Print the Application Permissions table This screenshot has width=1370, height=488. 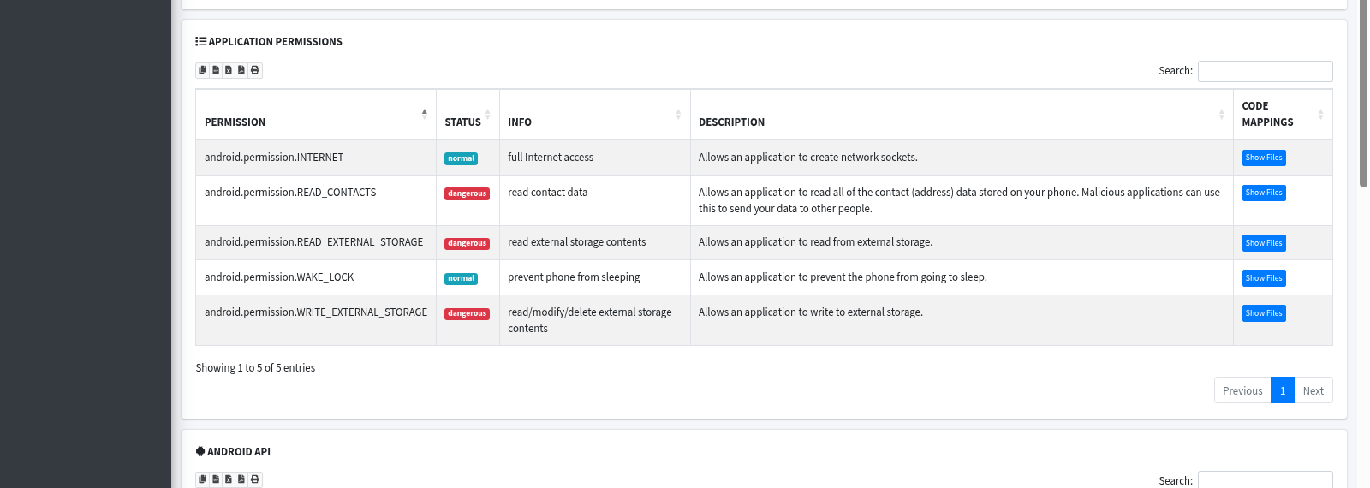tap(255, 70)
